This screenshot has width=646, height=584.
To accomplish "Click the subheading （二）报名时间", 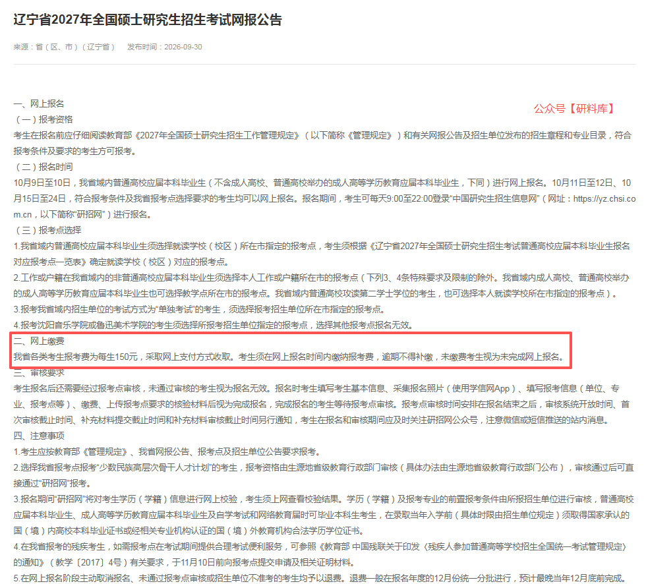I will (44, 167).
